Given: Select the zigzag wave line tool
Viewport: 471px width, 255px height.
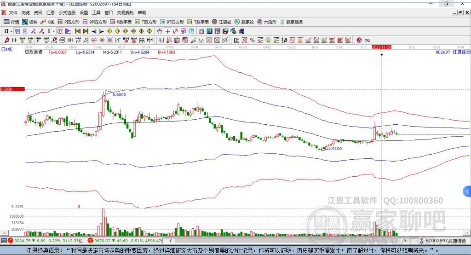Looking at the screenshot, I should [x=201, y=41].
